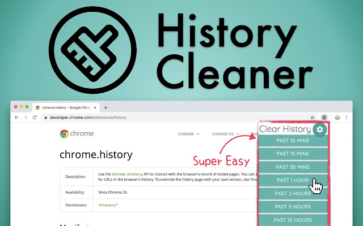Click the chrome.history page heading
The height and width of the screenshot is (226, 363).
(x=96, y=154)
